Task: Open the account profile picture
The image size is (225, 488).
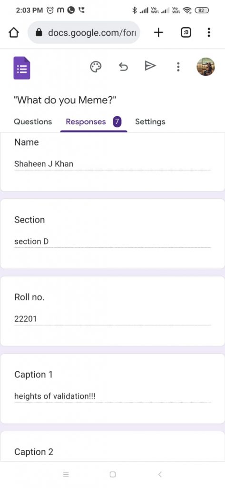Action: [205, 67]
